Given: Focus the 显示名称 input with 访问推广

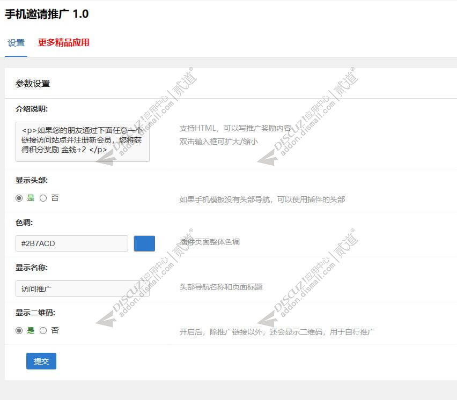Looking at the screenshot, I should click(x=83, y=288).
